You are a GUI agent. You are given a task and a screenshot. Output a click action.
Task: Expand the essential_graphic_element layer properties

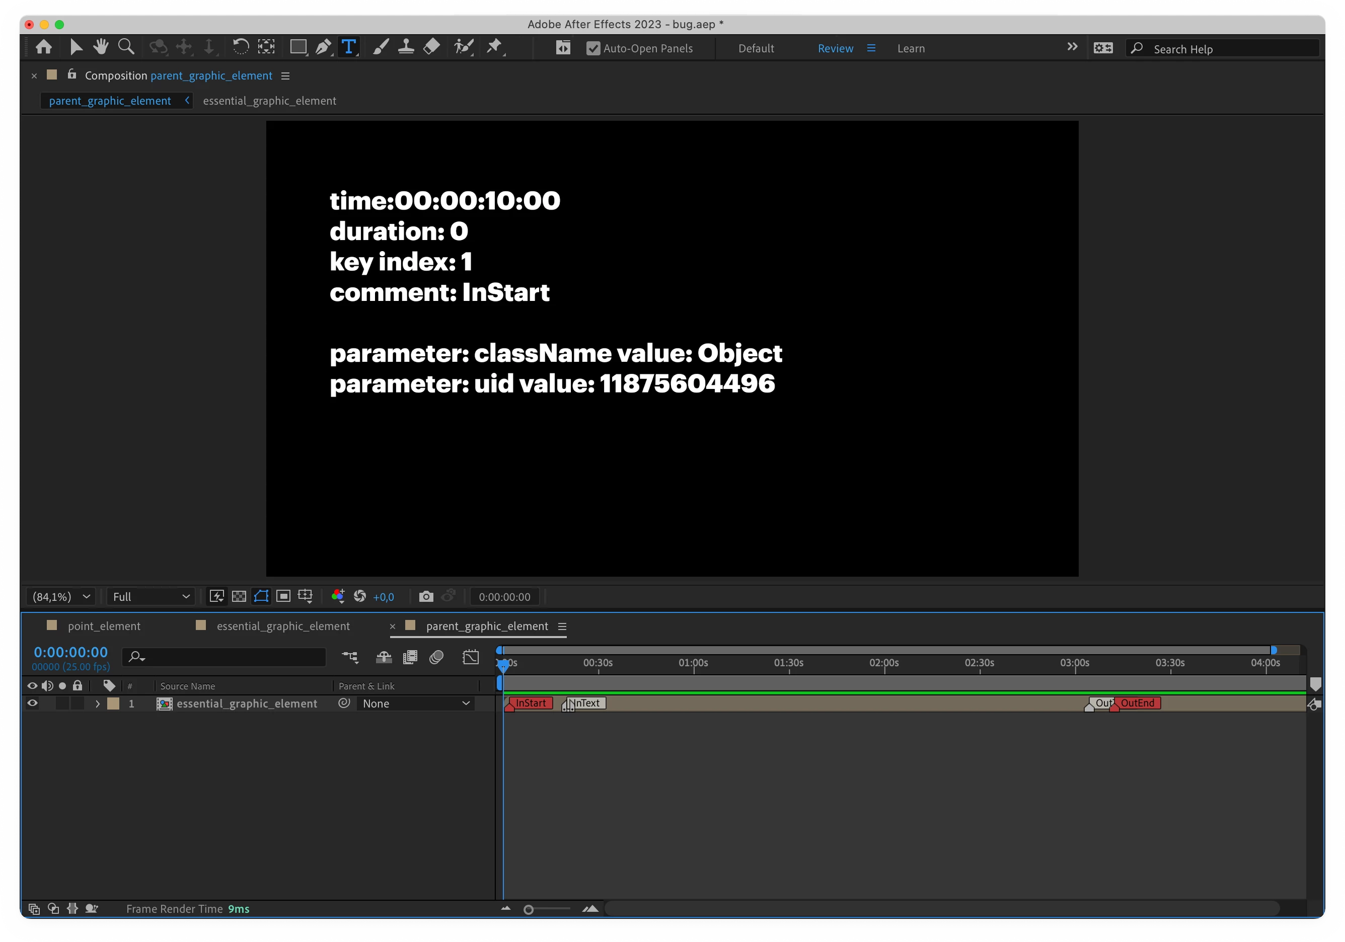[98, 703]
